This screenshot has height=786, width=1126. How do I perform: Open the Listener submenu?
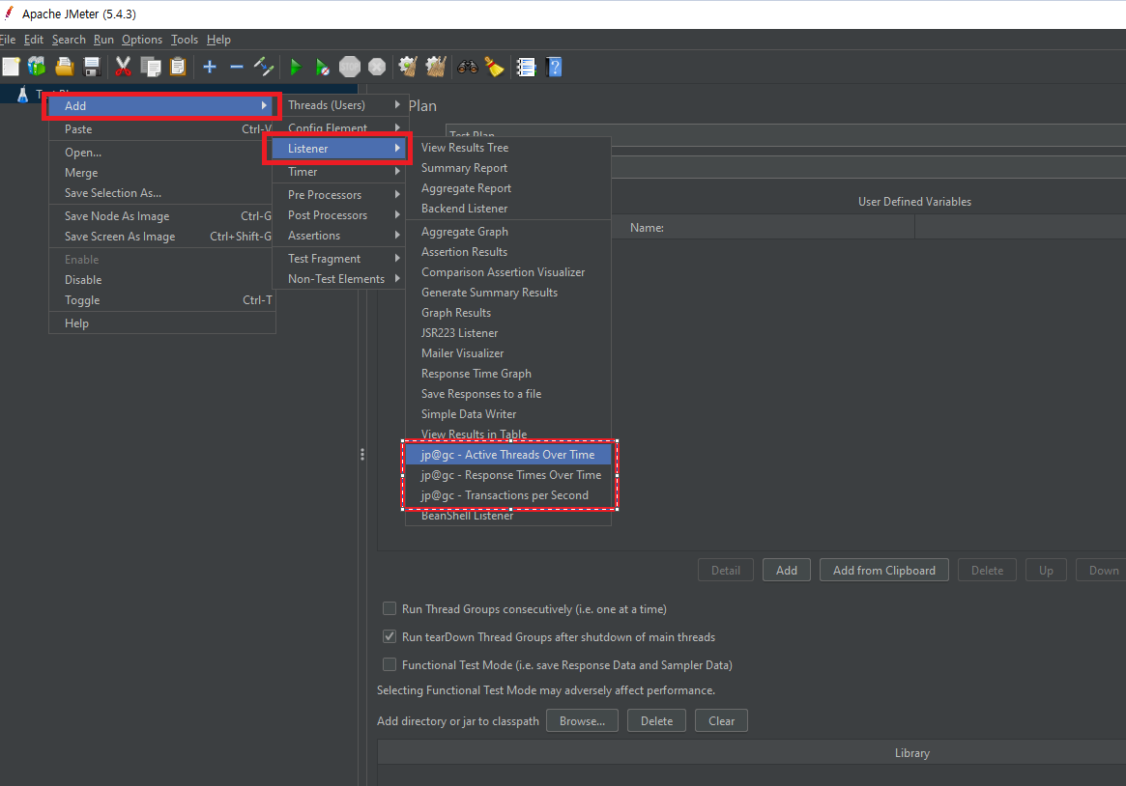(337, 149)
